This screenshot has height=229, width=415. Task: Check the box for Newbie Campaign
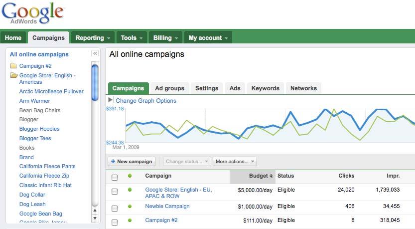tap(115, 209)
